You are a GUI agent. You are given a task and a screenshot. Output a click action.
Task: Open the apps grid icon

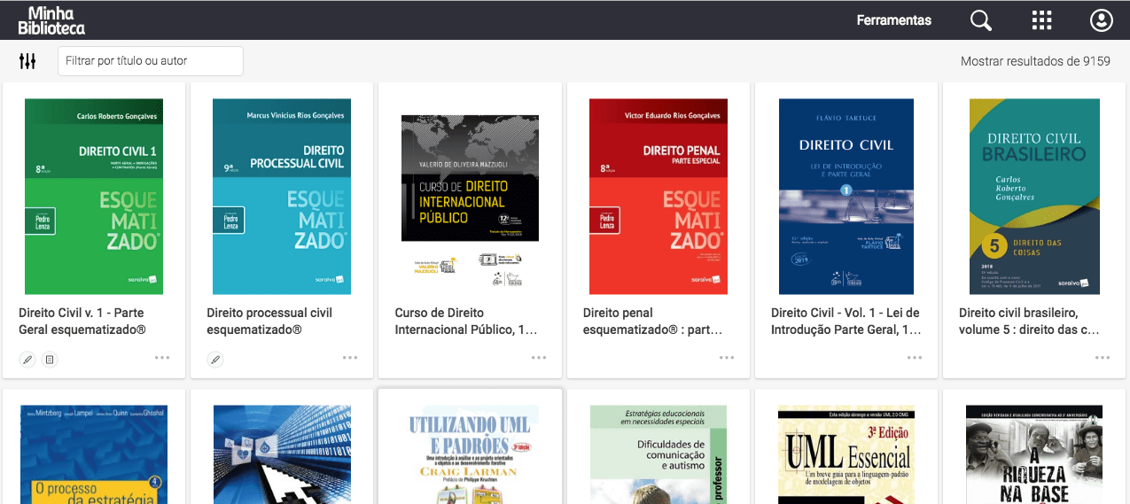[x=1042, y=20]
